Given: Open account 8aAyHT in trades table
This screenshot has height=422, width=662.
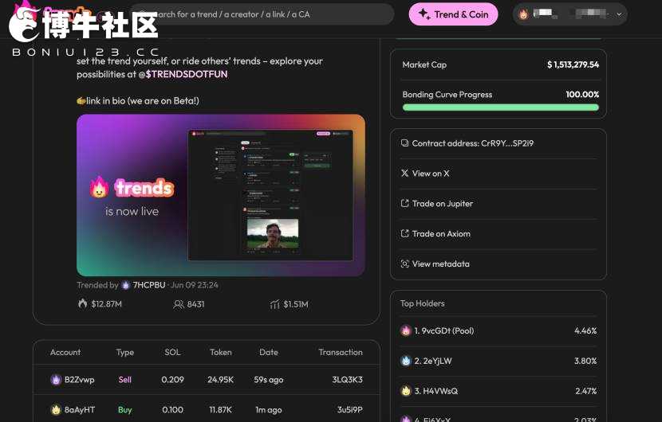Looking at the screenshot, I should (x=80, y=410).
